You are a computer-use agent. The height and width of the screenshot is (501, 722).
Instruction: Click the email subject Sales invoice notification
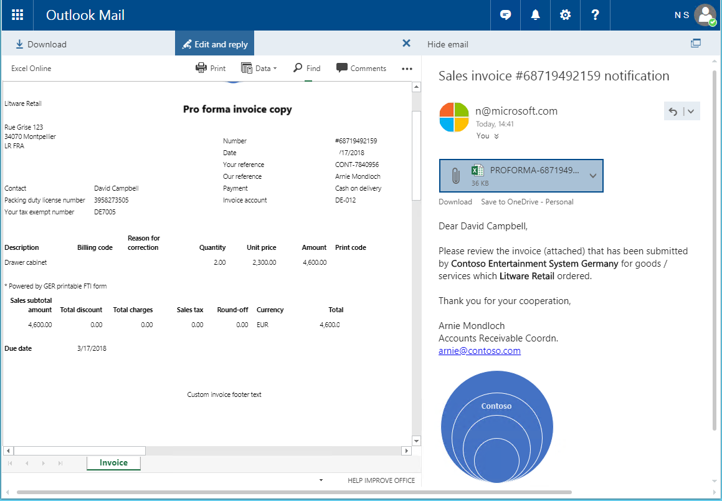tap(554, 76)
